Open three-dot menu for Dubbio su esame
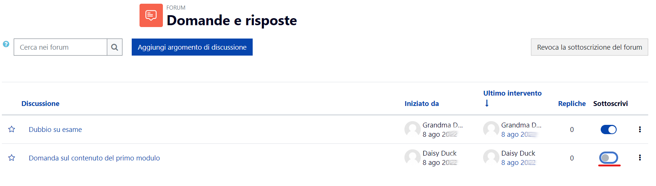Image resolution: width=656 pixels, height=186 pixels. click(x=640, y=129)
